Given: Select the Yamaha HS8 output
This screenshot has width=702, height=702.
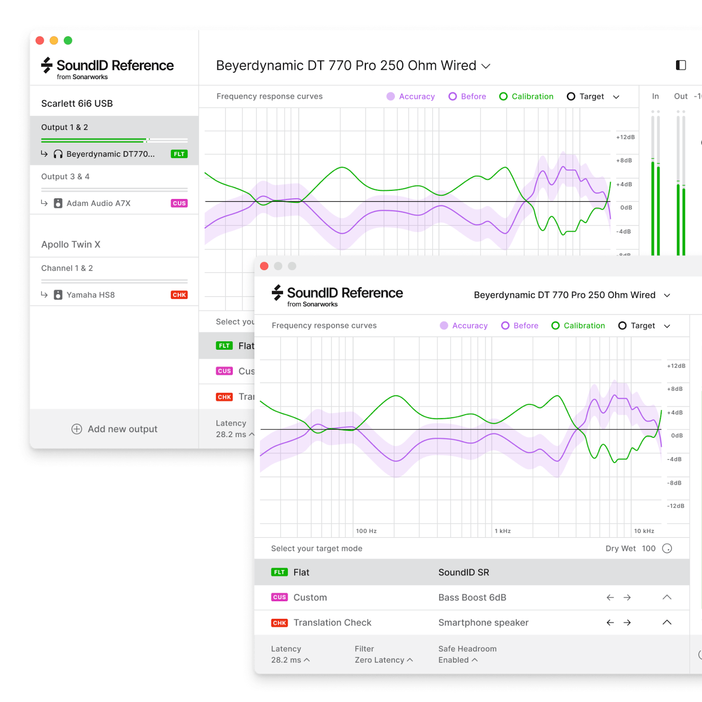Looking at the screenshot, I should pyautogui.click(x=90, y=295).
